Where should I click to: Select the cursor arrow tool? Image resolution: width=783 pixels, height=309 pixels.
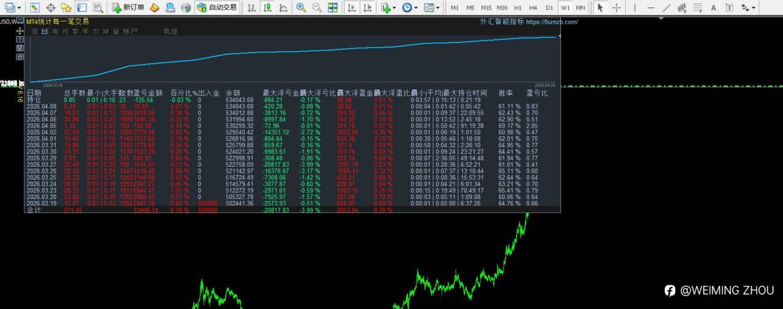pyautogui.click(x=600, y=7)
